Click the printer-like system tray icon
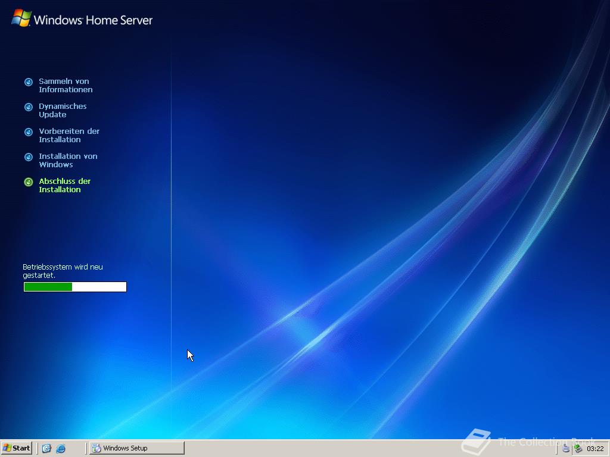610x457 pixels. click(566, 449)
